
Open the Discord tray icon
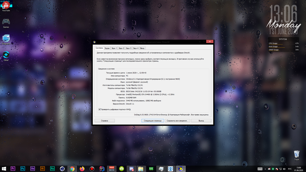[269, 169]
